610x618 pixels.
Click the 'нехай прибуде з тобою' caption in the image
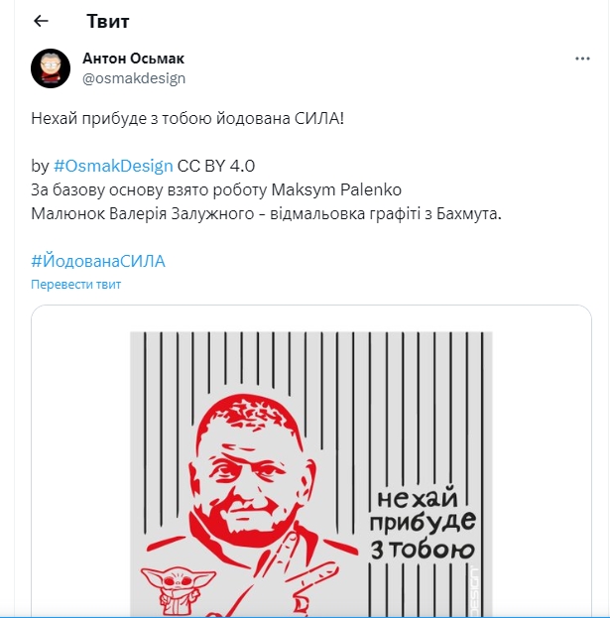pyautogui.click(x=423, y=524)
